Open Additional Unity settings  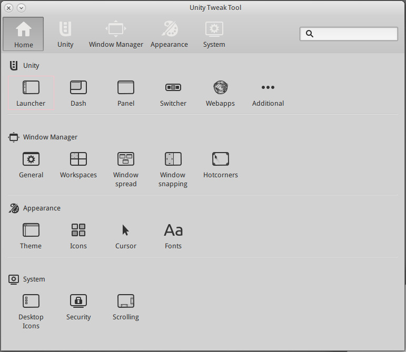(268, 88)
